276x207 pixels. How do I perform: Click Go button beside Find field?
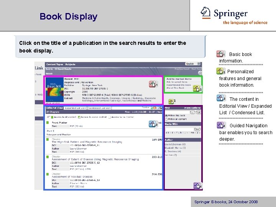click(199, 112)
